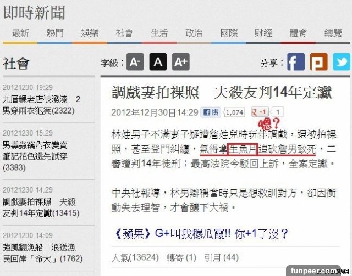The width and height of the screenshot is (352, 276).
Task: Switch to the 熱門 tab
Action: (x=55, y=33)
